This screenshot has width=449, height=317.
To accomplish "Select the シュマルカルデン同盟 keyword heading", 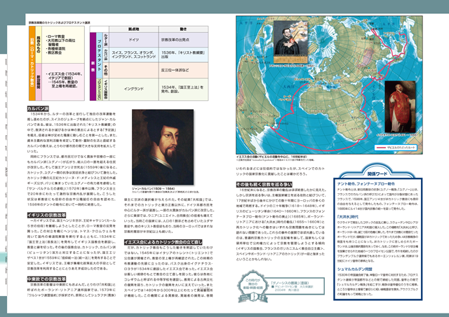I will tap(354, 269).
